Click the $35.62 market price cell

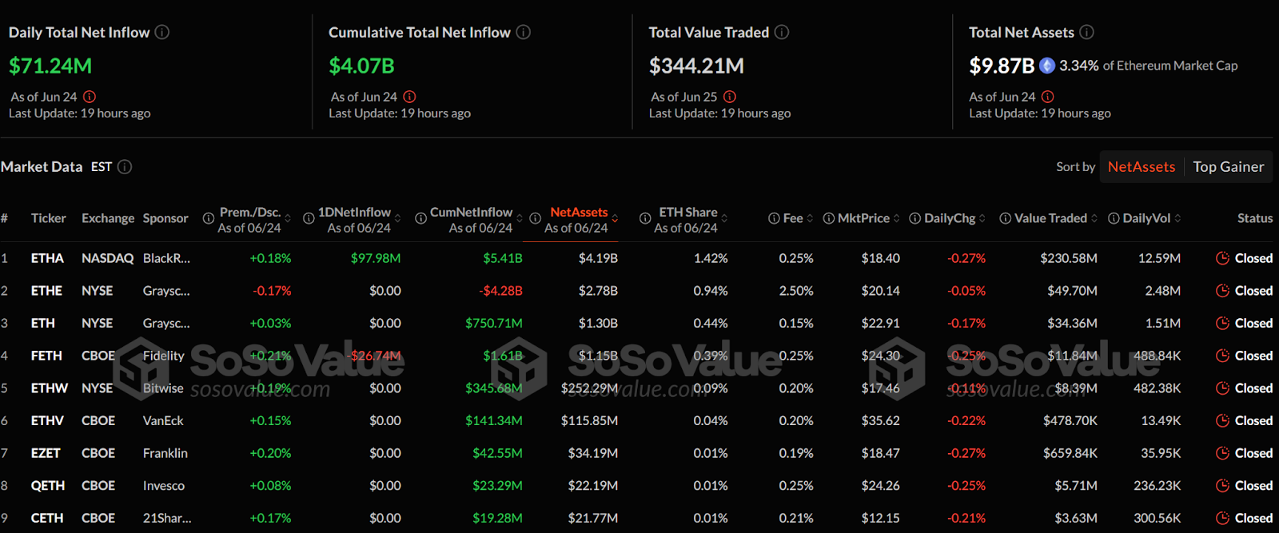(x=880, y=420)
